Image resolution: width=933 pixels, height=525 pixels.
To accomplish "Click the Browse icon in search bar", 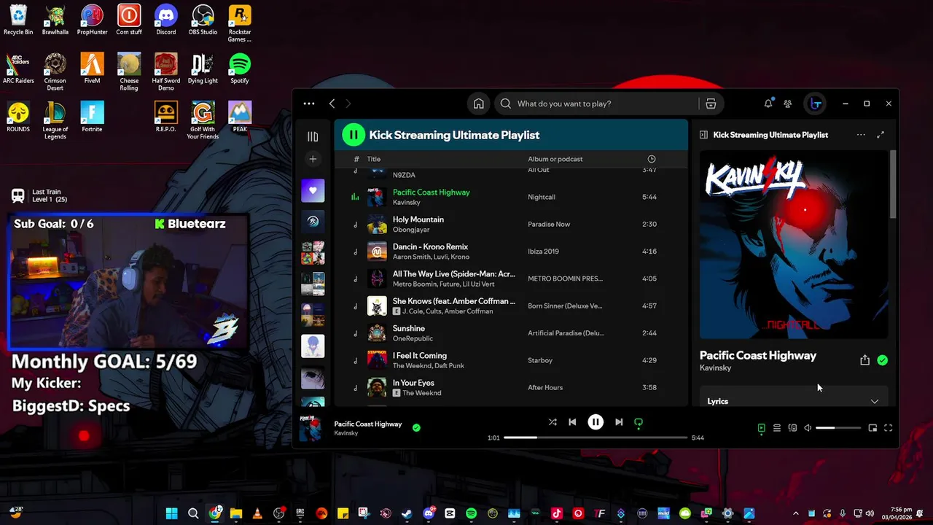I will click(x=711, y=104).
